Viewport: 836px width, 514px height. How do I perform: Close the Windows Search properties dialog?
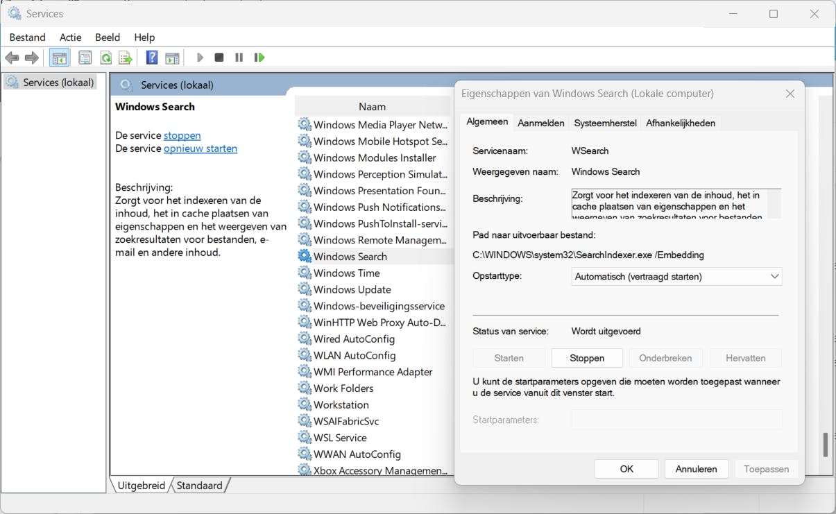point(790,94)
